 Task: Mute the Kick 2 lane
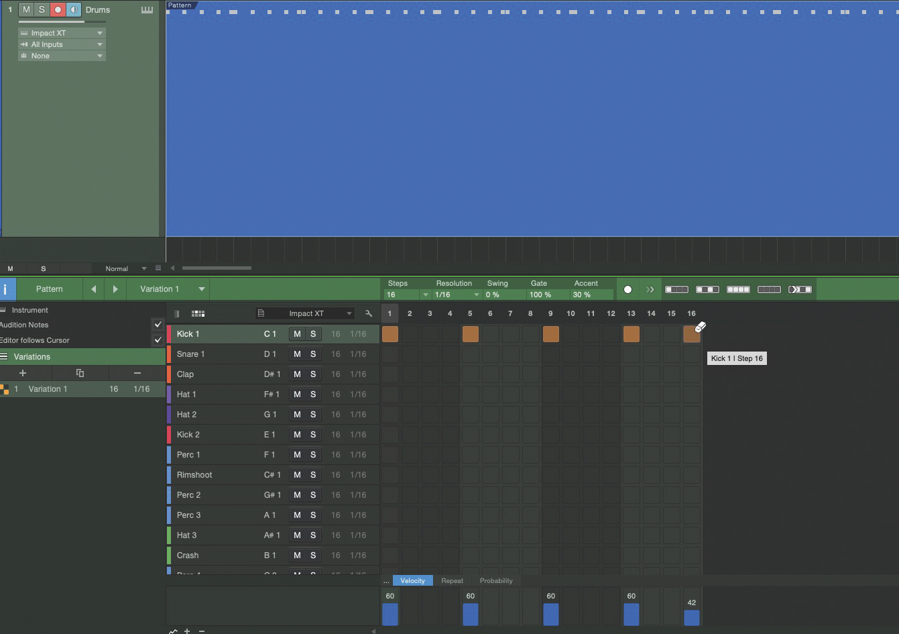[x=297, y=435]
